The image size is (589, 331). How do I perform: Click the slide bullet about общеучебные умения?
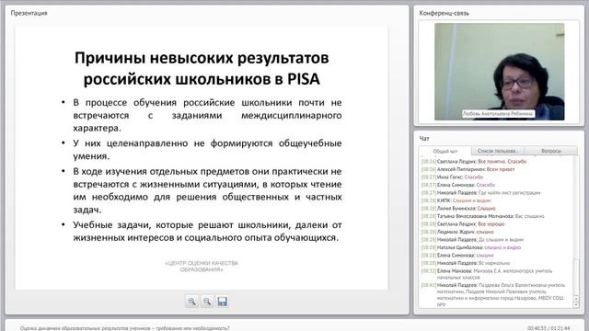point(207,149)
